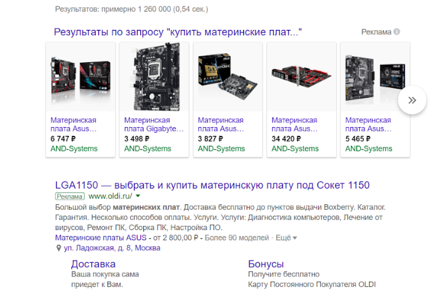Click the 3 498 ₽ price
This screenshot has width=446, height=305.
click(137, 139)
